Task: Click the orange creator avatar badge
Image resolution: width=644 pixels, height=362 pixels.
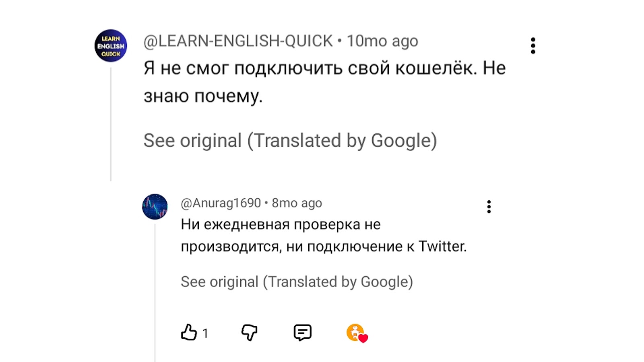Action: (354, 332)
